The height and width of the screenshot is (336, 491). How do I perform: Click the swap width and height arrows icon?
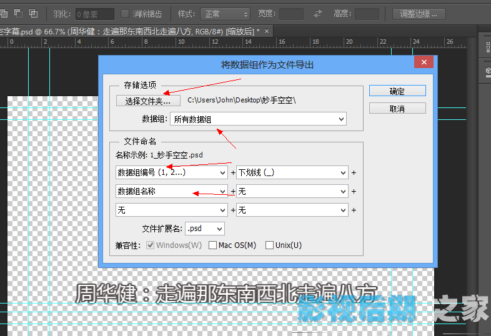click(x=319, y=13)
